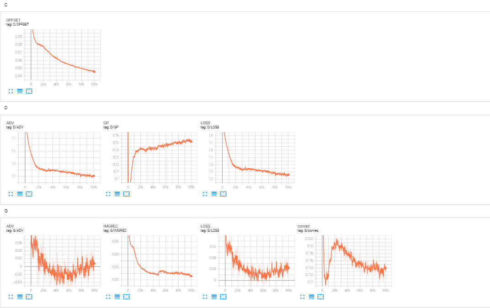The width and height of the screenshot is (490, 308).
Task: Select the 'tag: G/conrec' label
Action: tap(308, 230)
